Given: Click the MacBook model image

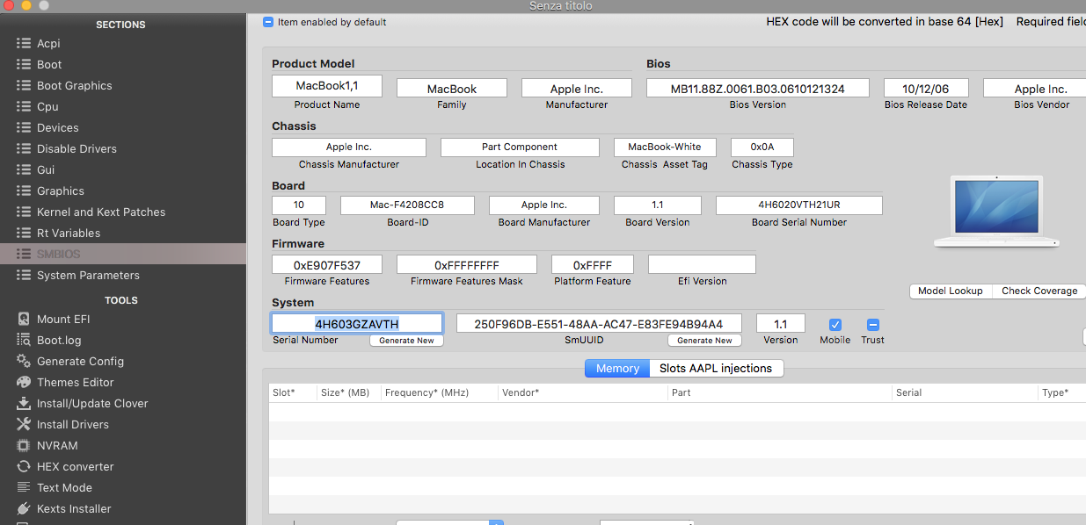Looking at the screenshot, I should tap(996, 211).
